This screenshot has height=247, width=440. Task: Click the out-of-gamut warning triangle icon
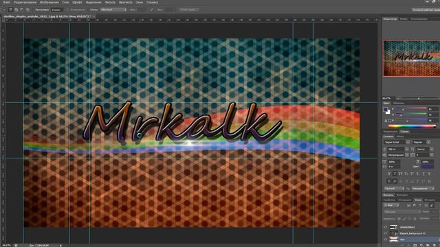(x=386, y=121)
